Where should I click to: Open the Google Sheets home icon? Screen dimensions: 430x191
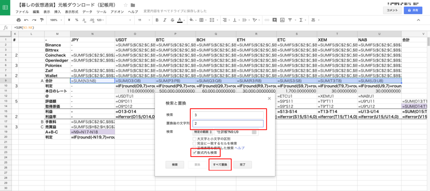pos(5,8)
